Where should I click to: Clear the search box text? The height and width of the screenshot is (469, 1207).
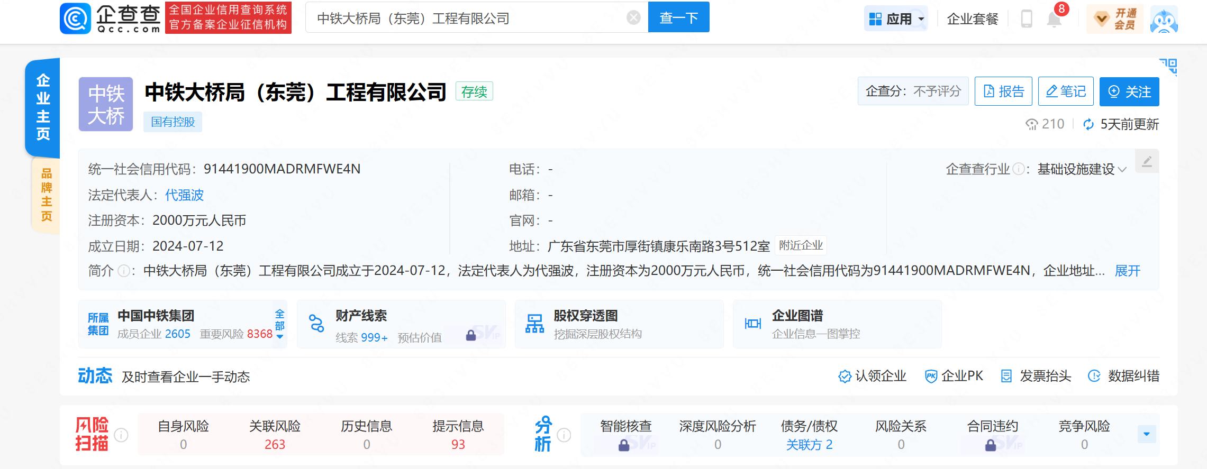click(x=633, y=18)
